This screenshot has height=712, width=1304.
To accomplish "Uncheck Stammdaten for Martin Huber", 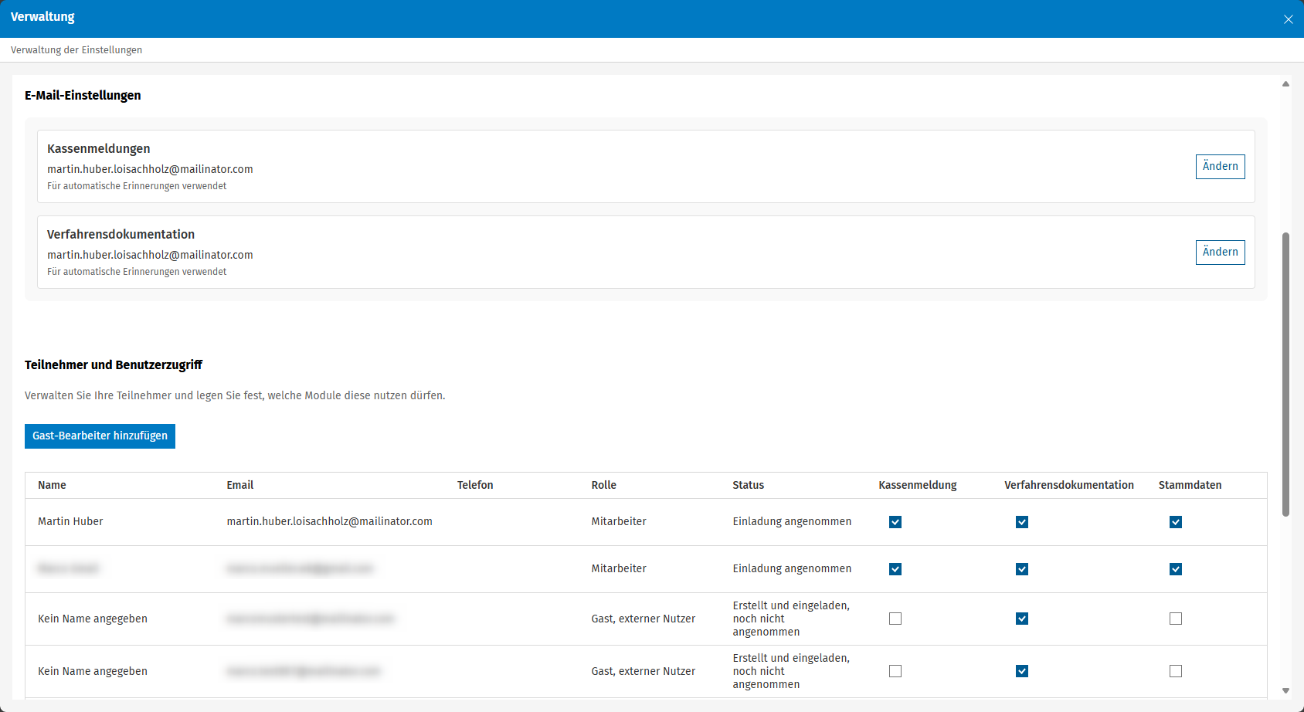I will (1176, 522).
